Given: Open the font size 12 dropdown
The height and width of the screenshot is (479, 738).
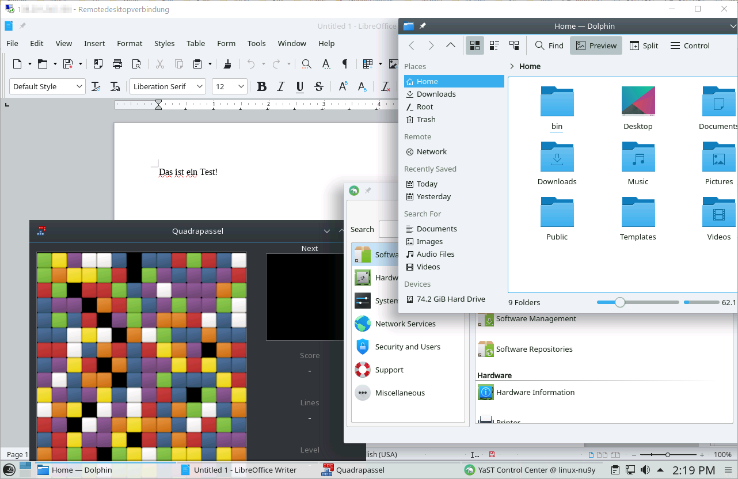Looking at the screenshot, I should (x=241, y=87).
